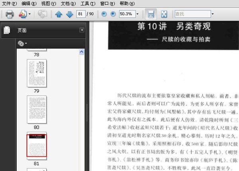Screen dimensions: 239x171
Task: Zoom out with the minus button
Action: coord(104,14)
